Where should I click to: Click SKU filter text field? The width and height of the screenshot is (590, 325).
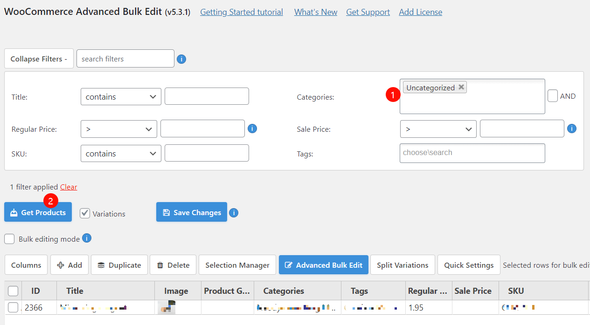coord(207,153)
